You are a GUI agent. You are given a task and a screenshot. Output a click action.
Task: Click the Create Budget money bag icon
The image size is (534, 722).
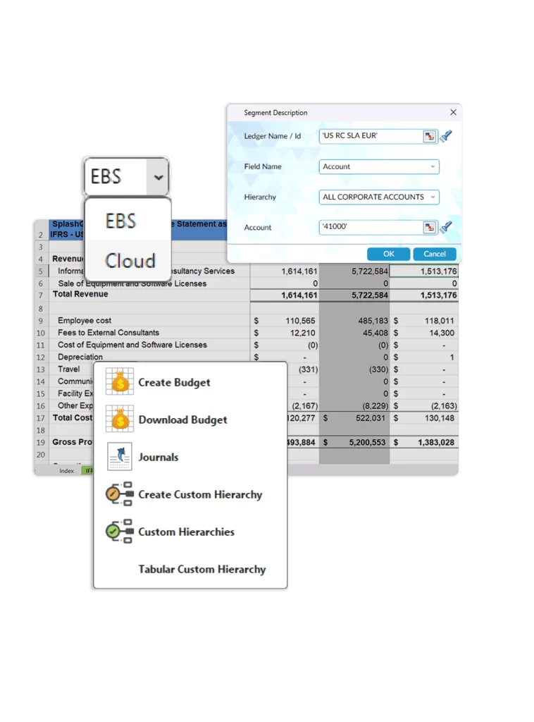coord(120,381)
